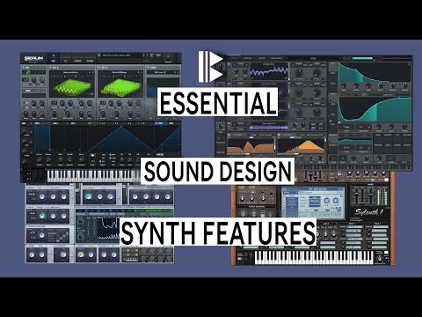The width and height of the screenshot is (422, 317).
Task: Open the GLOBAL tab in Serum
Action: pyautogui.click(x=90, y=61)
